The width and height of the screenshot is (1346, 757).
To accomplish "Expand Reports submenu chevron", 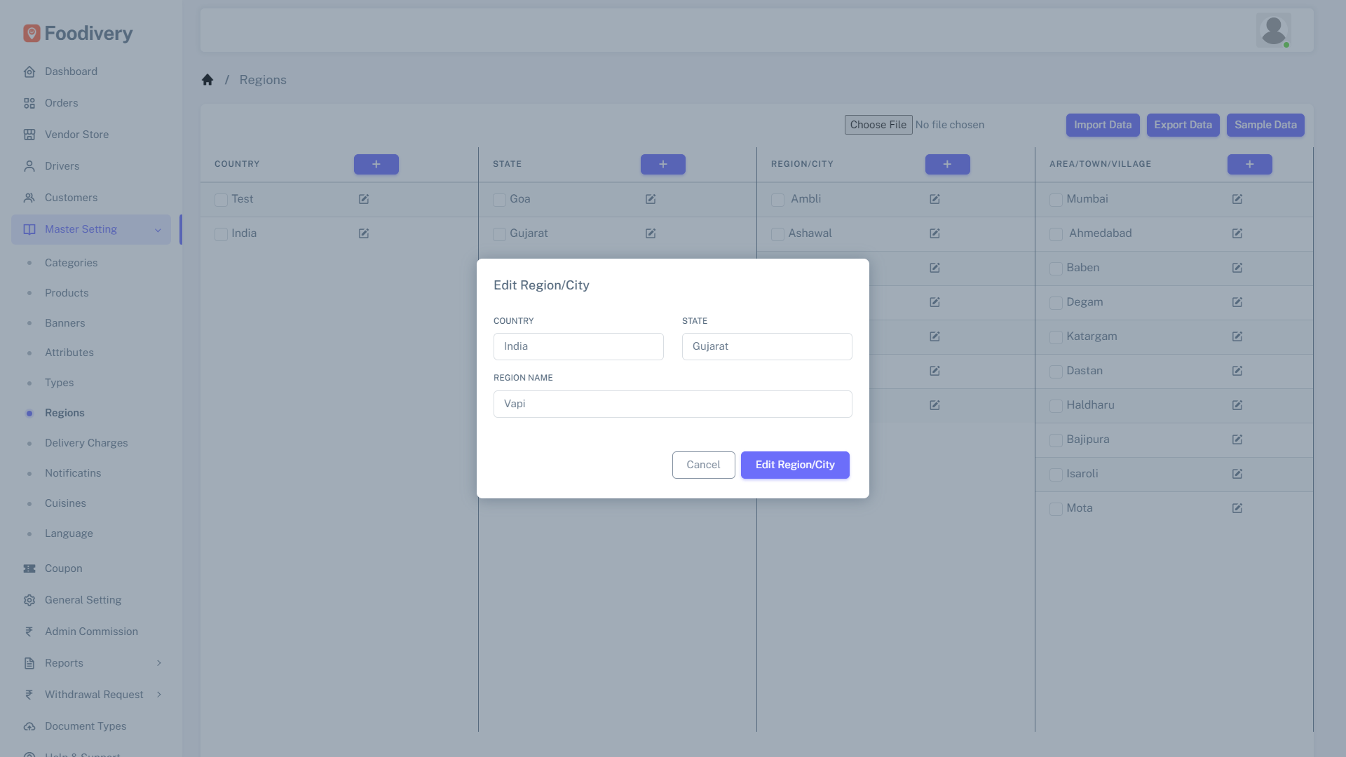I will 159,663.
